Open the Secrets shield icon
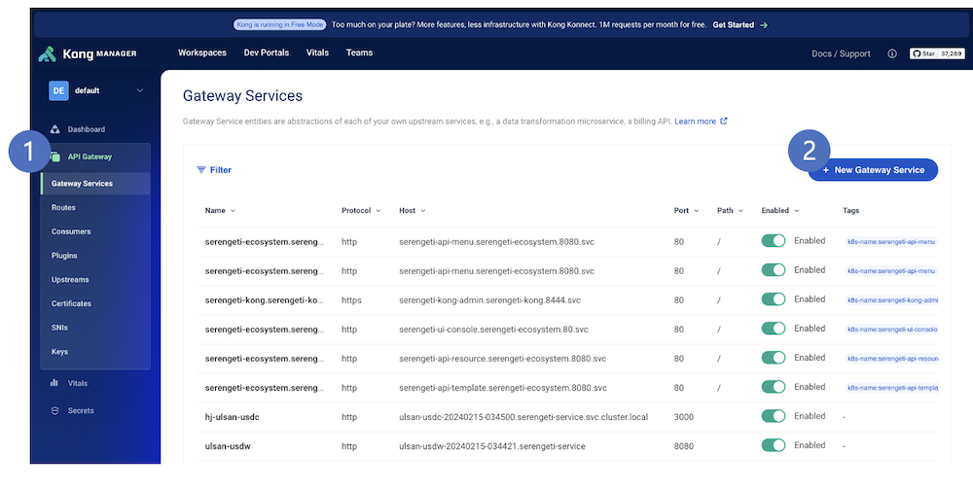 55,410
